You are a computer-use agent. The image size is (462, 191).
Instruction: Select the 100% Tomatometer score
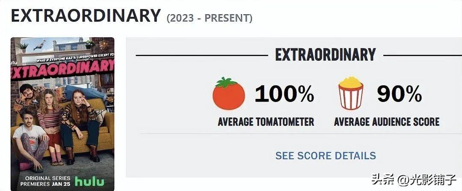284,94
